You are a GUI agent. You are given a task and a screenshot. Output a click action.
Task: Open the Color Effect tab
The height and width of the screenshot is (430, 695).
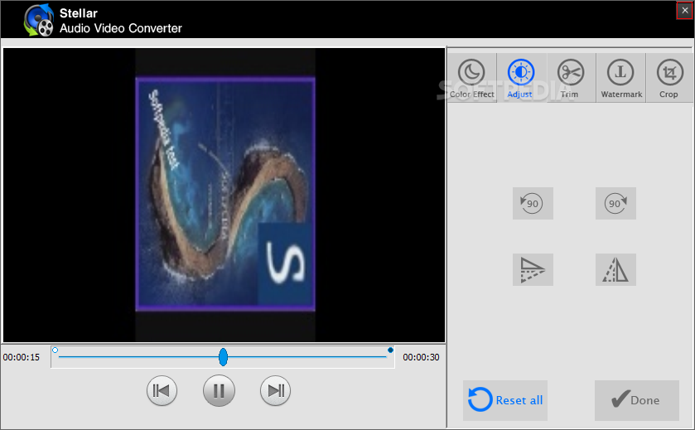(472, 78)
